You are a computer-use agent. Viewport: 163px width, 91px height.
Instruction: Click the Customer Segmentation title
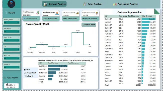coord(129,12)
